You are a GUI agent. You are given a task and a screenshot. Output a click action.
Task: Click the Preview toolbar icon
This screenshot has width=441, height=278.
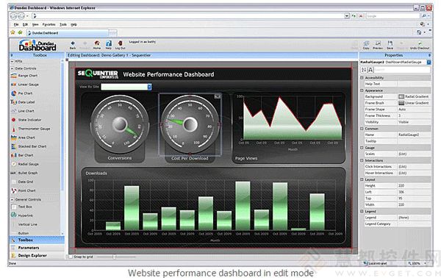378,45
